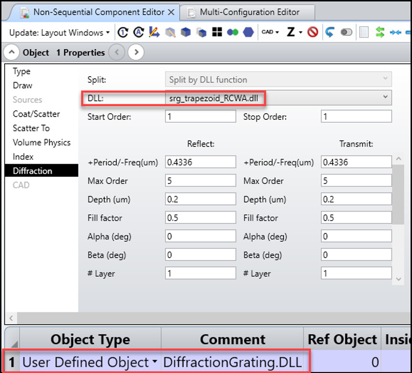Open the Volume Physics properties section

click(41, 142)
